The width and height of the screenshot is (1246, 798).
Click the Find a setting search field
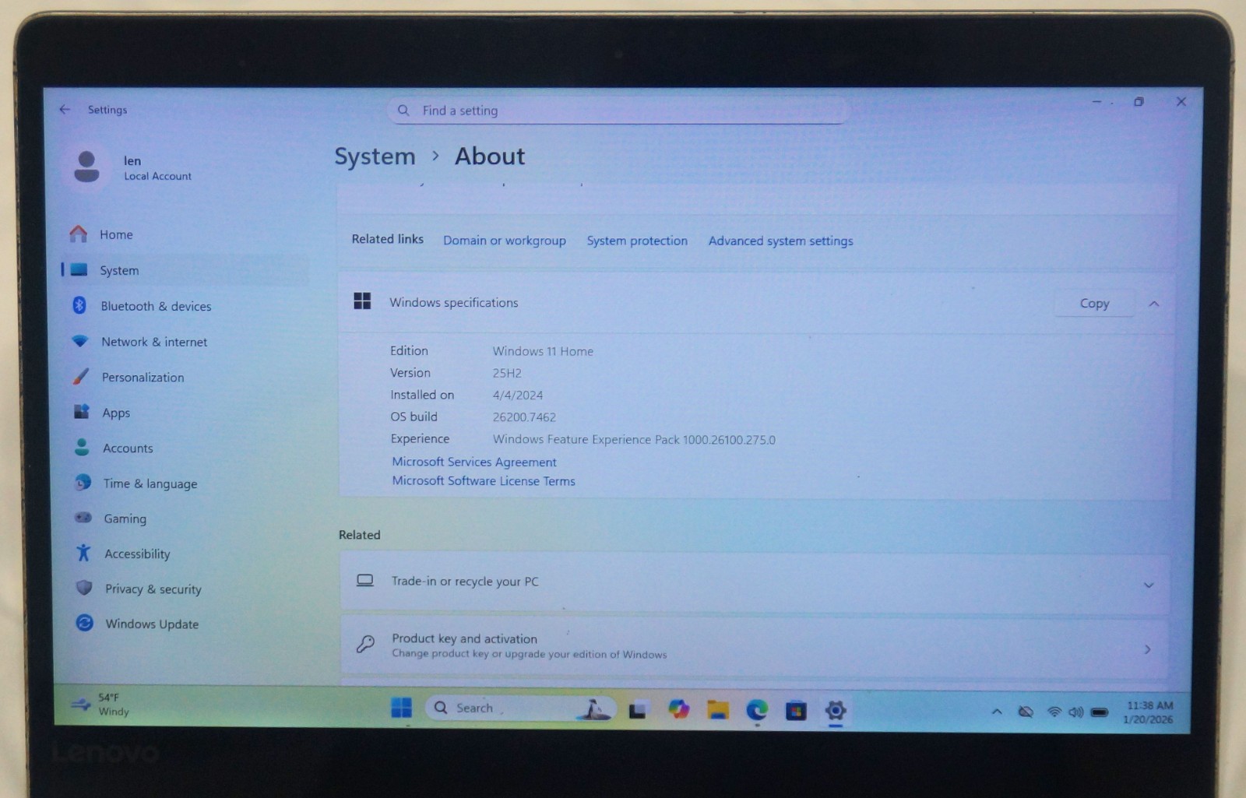(617, 111)
